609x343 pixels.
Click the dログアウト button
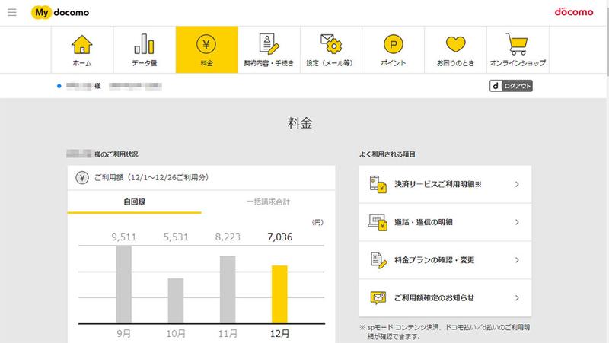coord(511,86)
